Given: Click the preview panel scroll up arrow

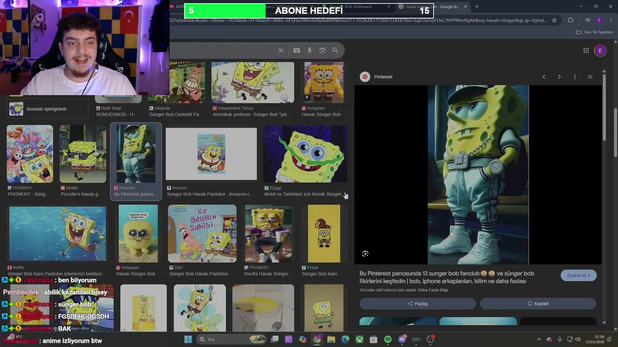Looking at the screenshot, I should [x=604, y=72].
